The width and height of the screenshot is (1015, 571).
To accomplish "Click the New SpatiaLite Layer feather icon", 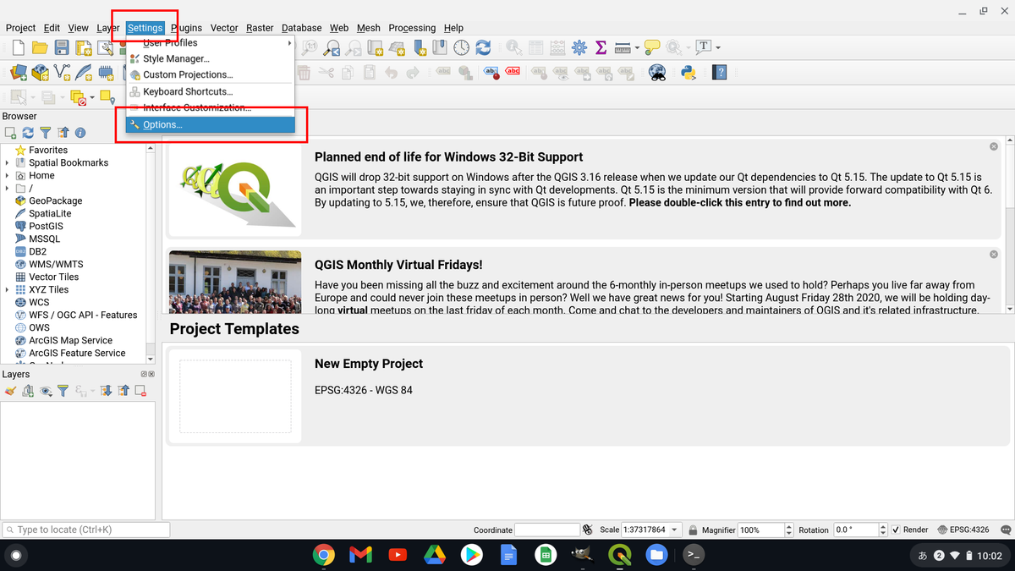I will point(85,73).
